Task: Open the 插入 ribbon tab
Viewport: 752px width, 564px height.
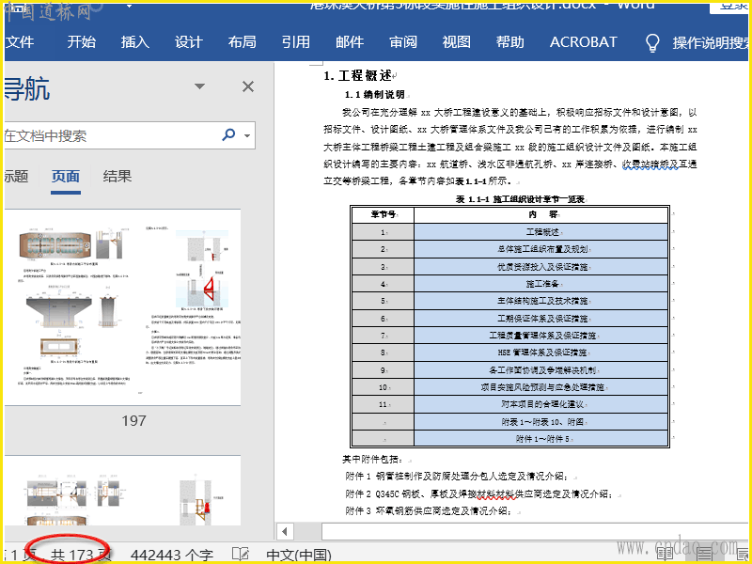Action: coord(134,42)
